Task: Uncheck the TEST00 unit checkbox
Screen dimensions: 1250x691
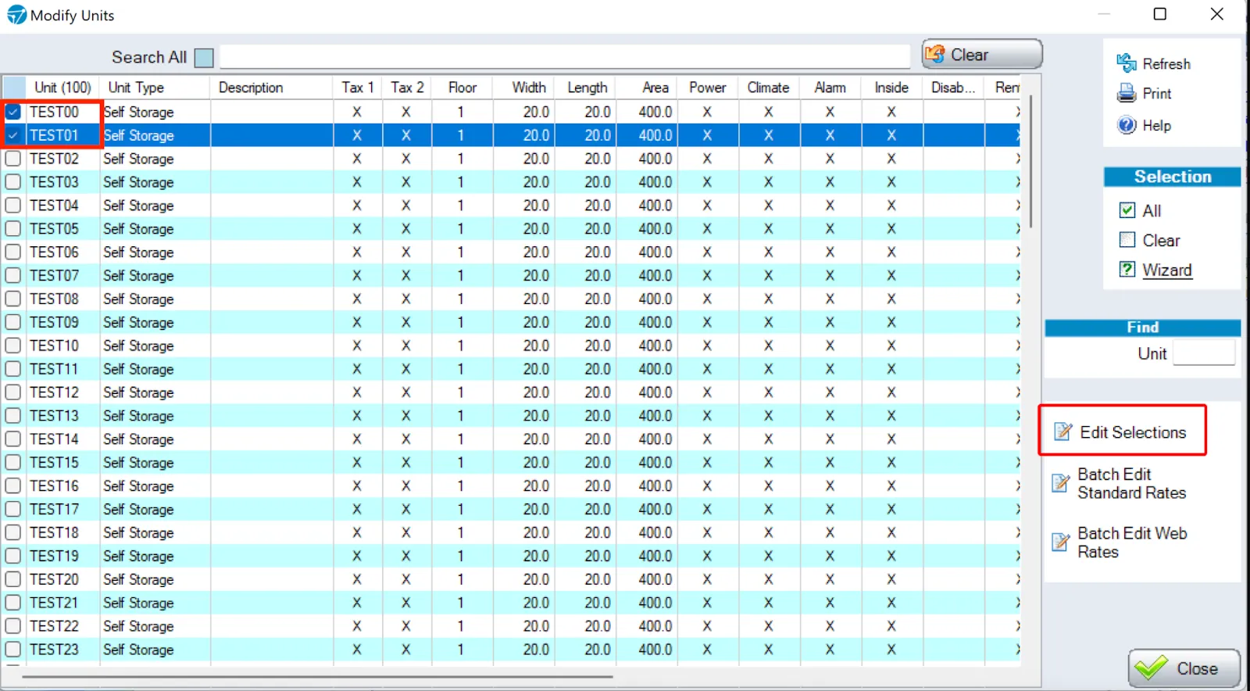Action: [13, 112]
